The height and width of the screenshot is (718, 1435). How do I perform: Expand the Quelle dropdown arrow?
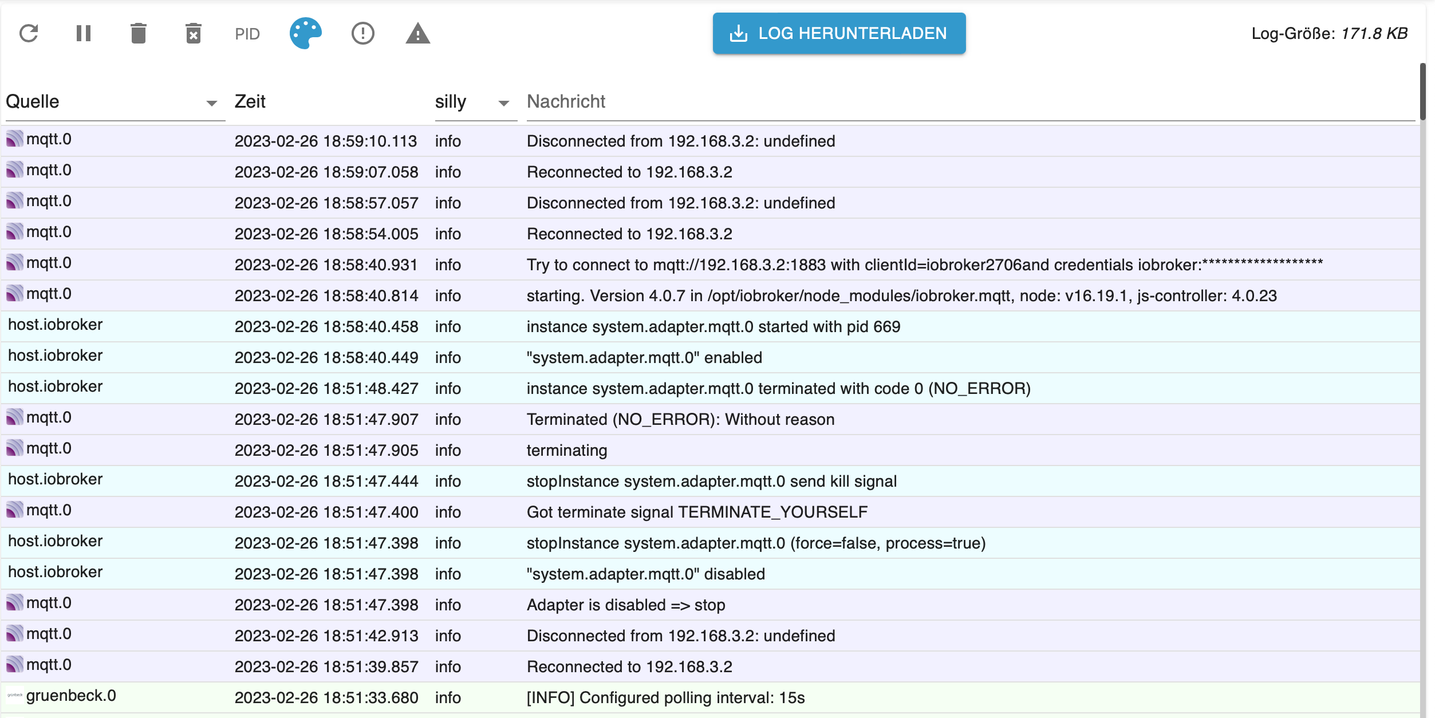[x=212, y=104]
